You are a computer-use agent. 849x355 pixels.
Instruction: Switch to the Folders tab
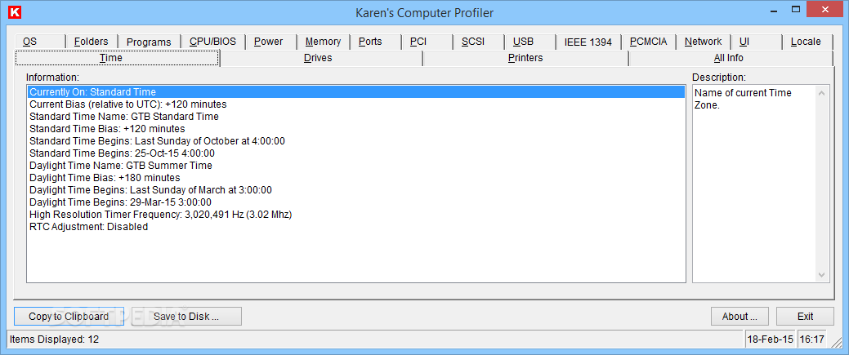pos(92,42)
